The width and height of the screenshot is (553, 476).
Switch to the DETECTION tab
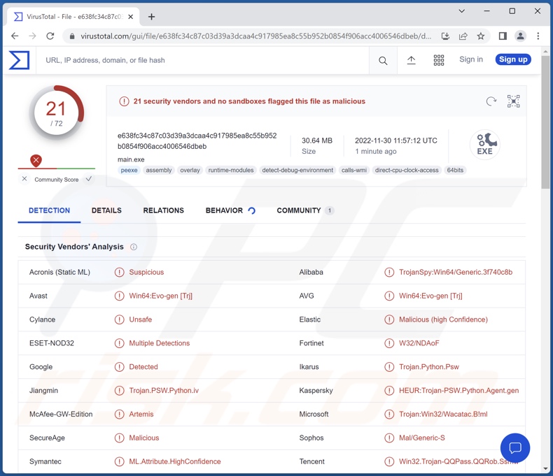pos(50,210)
